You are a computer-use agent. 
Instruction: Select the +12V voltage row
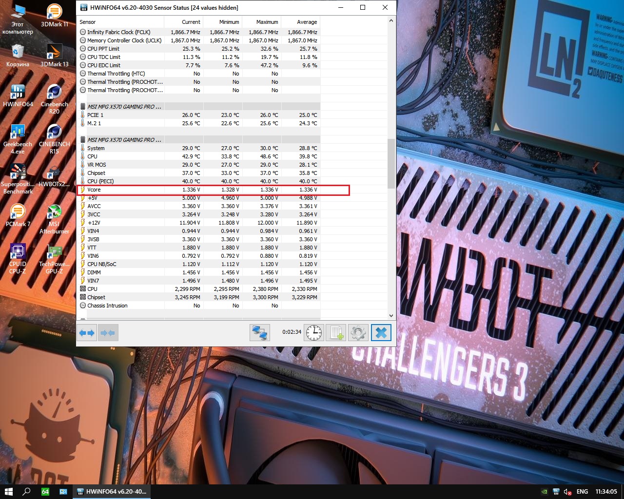[198, 223]
